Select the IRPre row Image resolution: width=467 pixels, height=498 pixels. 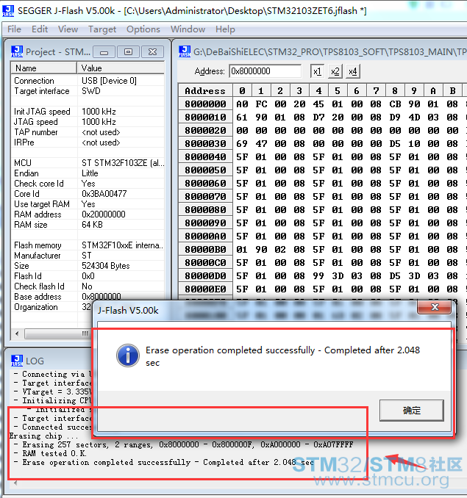coord(88,142)
